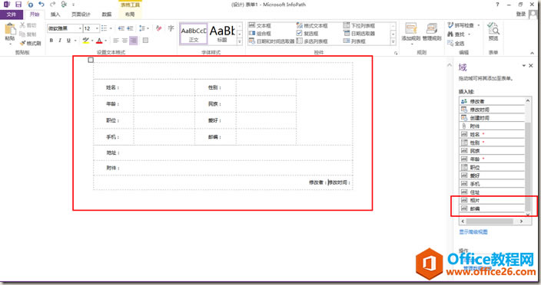Close the Fields (域) task pane
Viewport: 541px width, 285px height.
click(x=531, y=65)
